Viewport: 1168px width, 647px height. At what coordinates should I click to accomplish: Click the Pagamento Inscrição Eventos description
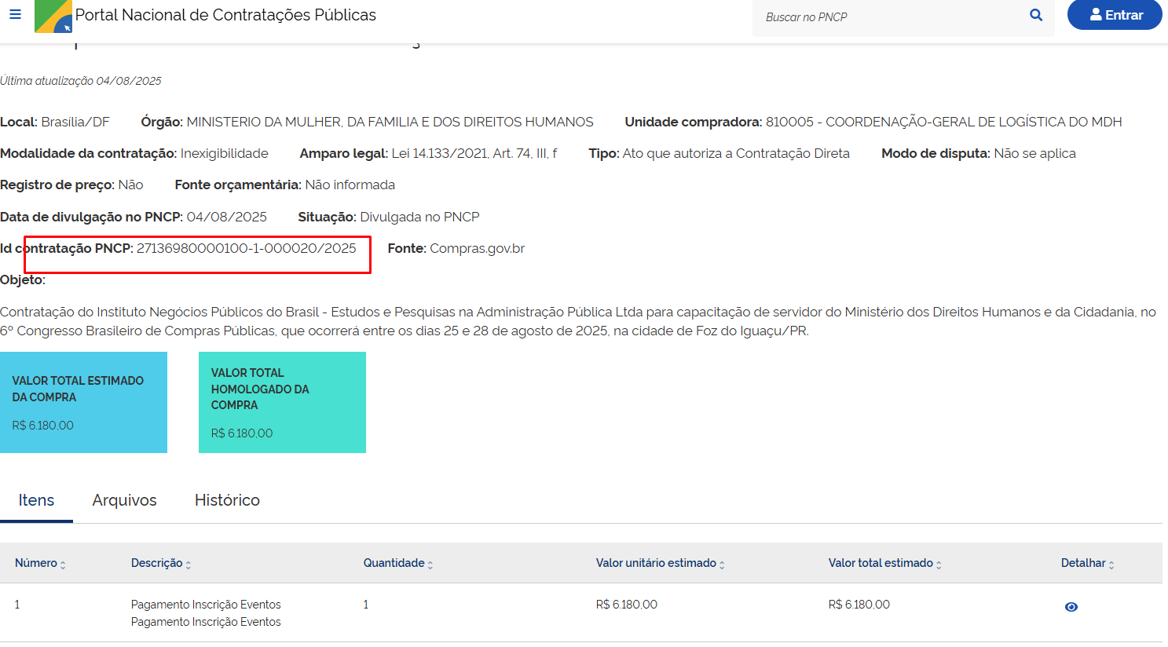[206, 605]
